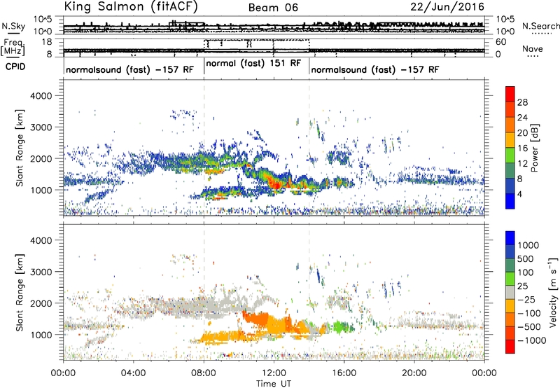The width and height of the screenshot is (560, 388).
Task: Click the 'Time UT' axis title
Action: click(274, 384)
